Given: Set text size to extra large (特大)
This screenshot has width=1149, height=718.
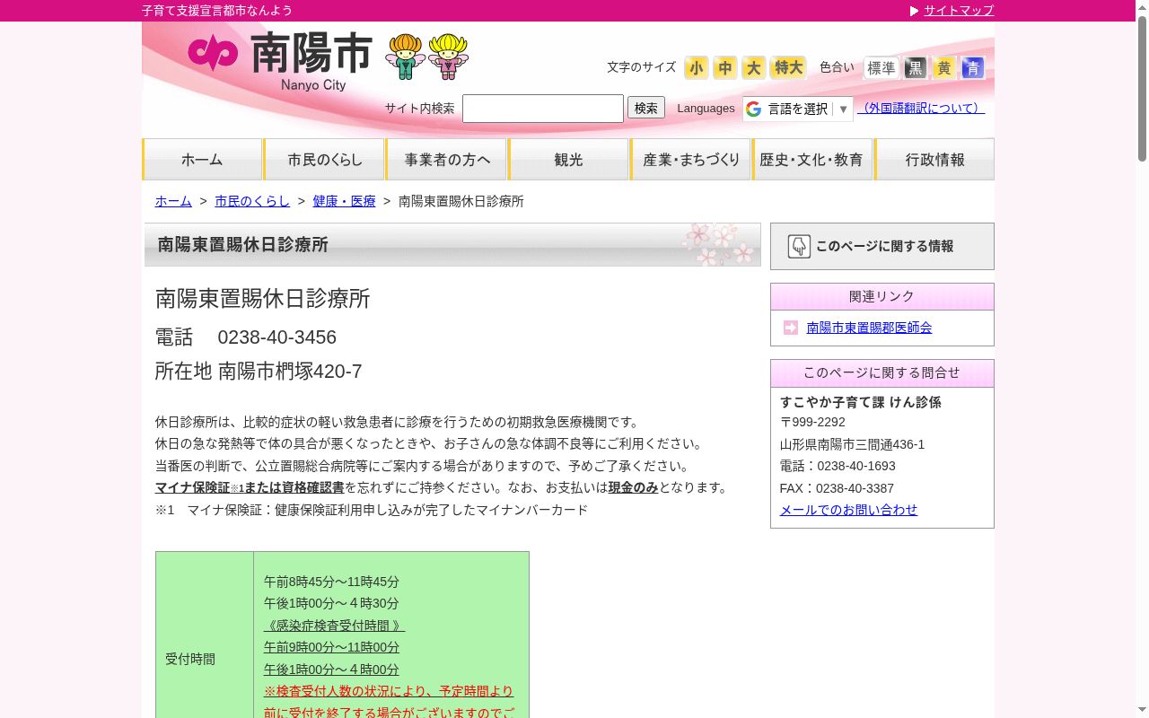Looking at the screenshot, I should 789,67.
